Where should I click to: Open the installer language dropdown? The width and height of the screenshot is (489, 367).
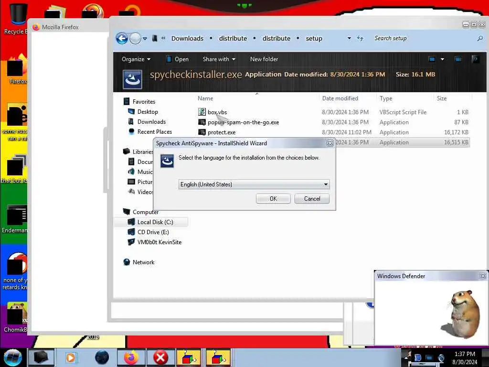pos(254,184)
